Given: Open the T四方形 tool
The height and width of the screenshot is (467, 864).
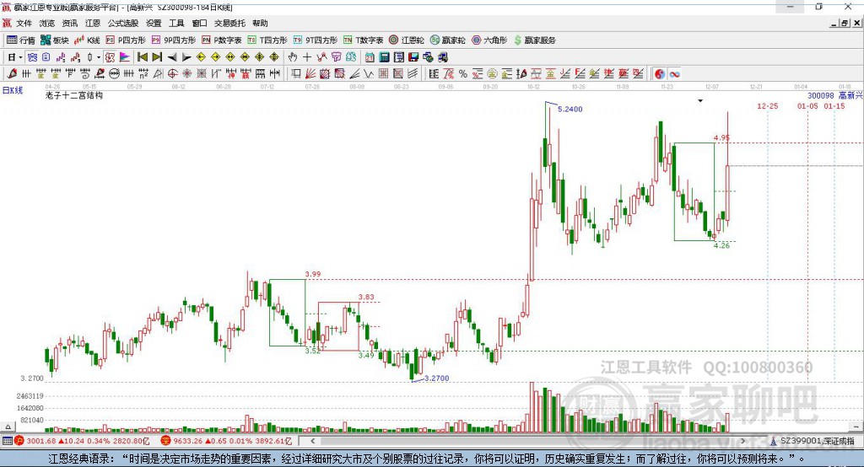Looking at the screenshot, I should 267,40.
